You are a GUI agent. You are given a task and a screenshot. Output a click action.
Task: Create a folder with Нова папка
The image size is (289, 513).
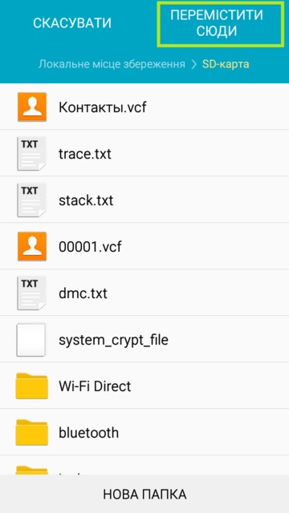(x=144, y=494)
